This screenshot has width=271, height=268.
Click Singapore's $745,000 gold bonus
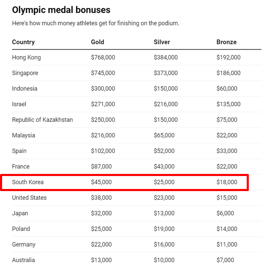(x=103, y=73)
